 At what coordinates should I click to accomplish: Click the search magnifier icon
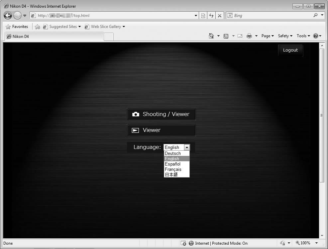tap(315, 15)
